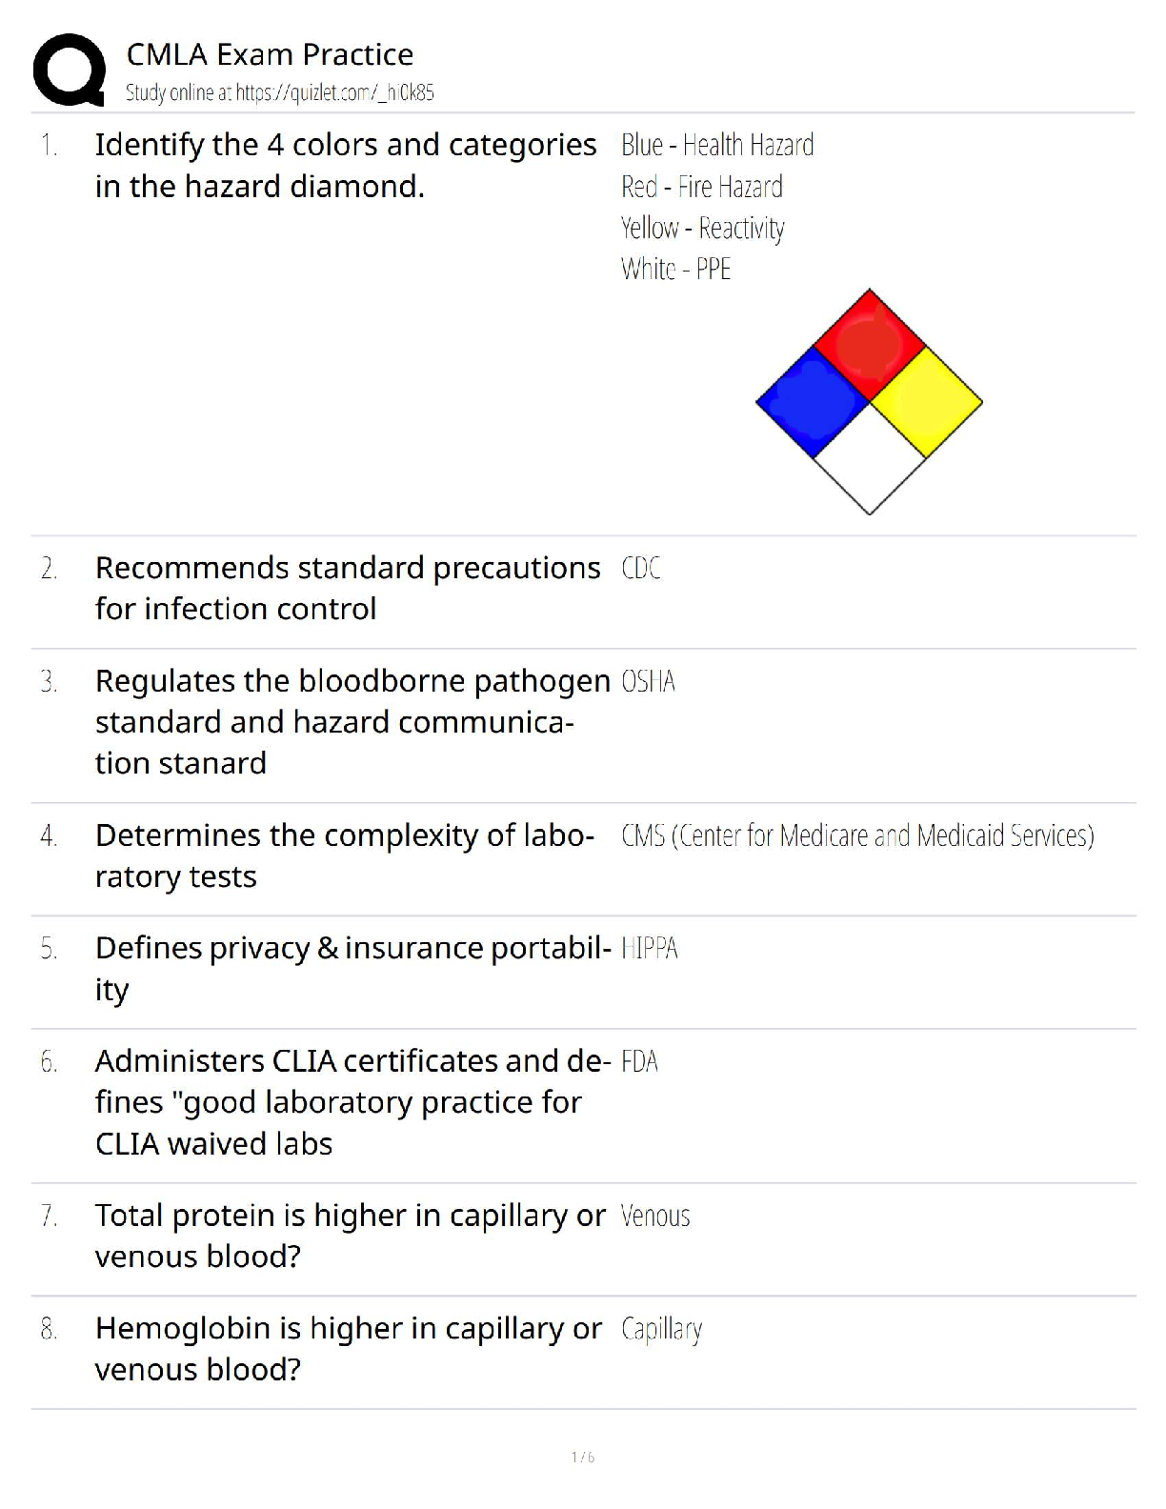Click the 'White - PPE' answer line
This screenshot has height=1509, width=1166.
coord(675,269)
